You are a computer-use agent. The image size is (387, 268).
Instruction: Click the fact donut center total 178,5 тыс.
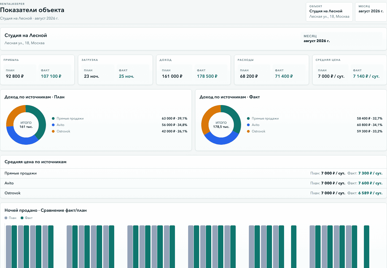(x=221, y=127)
